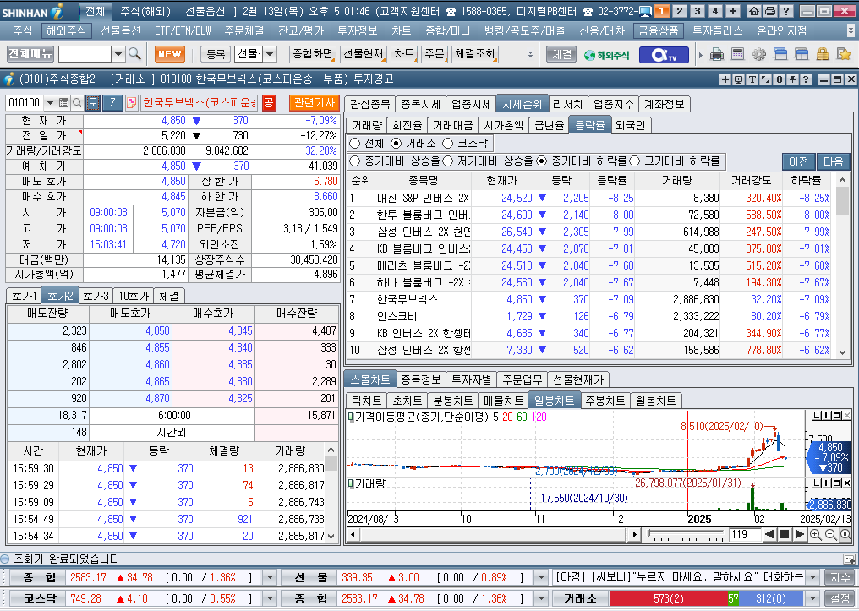The width and height of the screenshot is (859, 611).
Task: Select the 코스닥 market radio button
Action: [x=447, y=143]
